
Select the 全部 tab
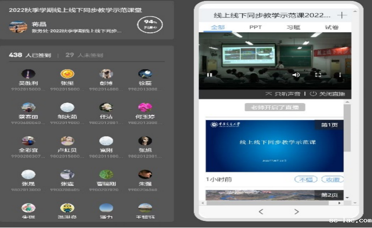(x=218, y=27)
